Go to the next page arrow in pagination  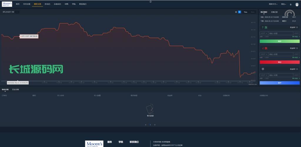coord(155,125)
